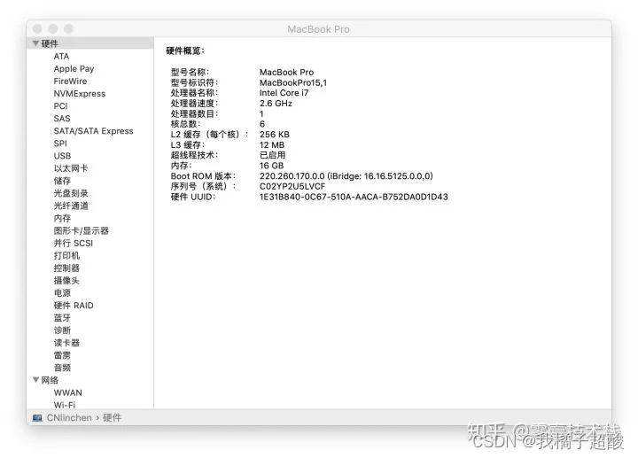Select 读卡器 in the sidebar

click(66, 343)
